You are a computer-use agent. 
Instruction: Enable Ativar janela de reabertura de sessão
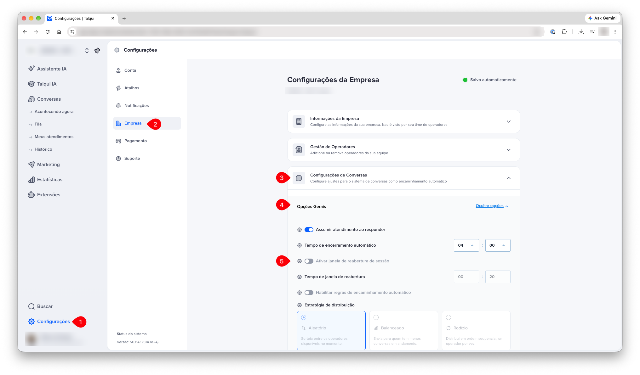(x=309, y=261)
